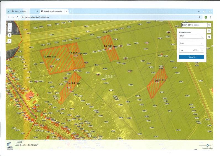Open a new browser tab
The width and height of the screenshot is (220, 156).
[71, 11]
